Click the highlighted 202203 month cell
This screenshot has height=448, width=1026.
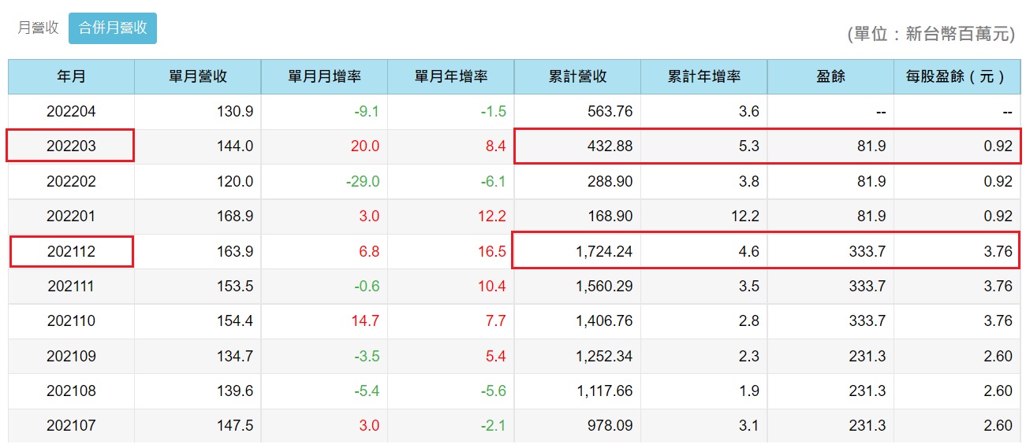coord(71,146)
